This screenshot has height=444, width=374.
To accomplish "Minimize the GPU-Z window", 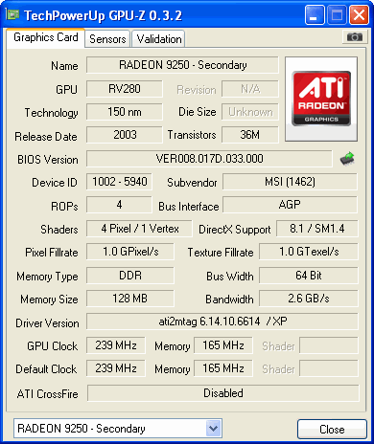I will (x=315, y=14).
